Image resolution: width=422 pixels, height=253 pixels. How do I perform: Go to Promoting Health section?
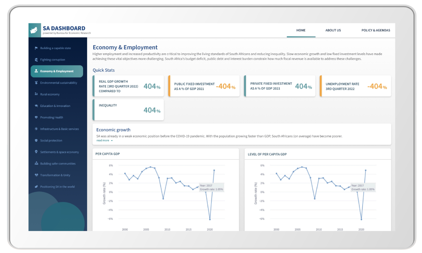coord(51,117)
